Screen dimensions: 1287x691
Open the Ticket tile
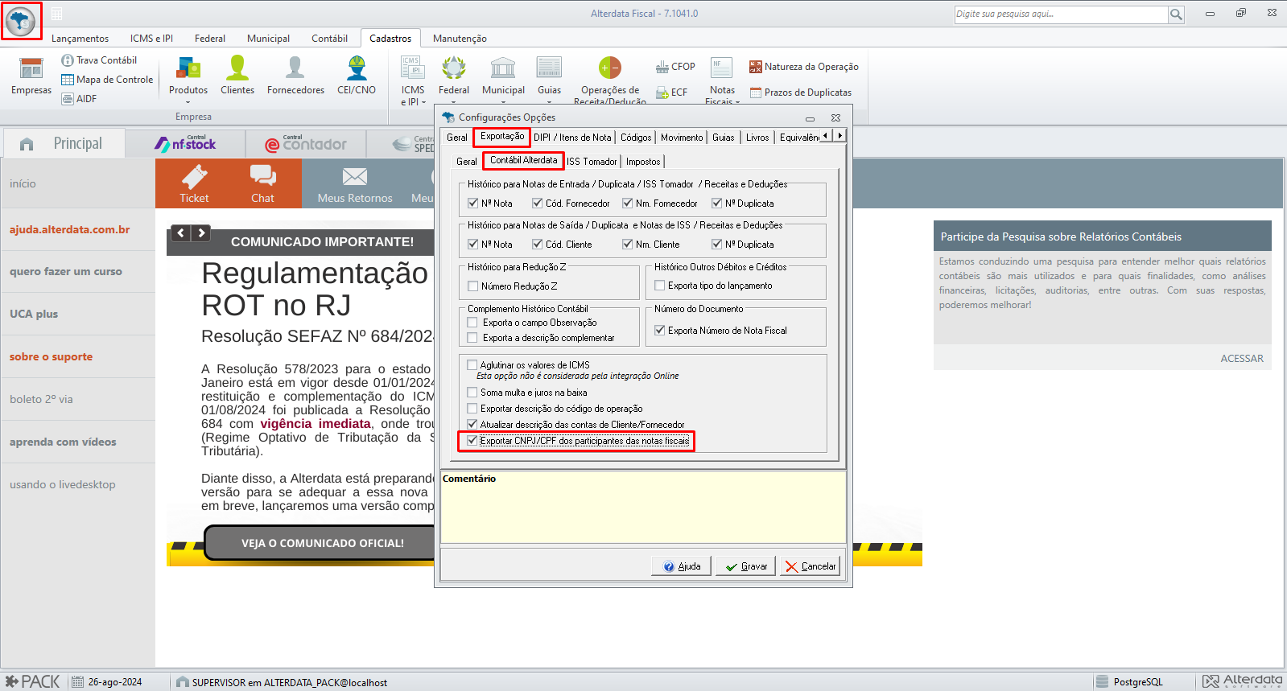point(194,183)
